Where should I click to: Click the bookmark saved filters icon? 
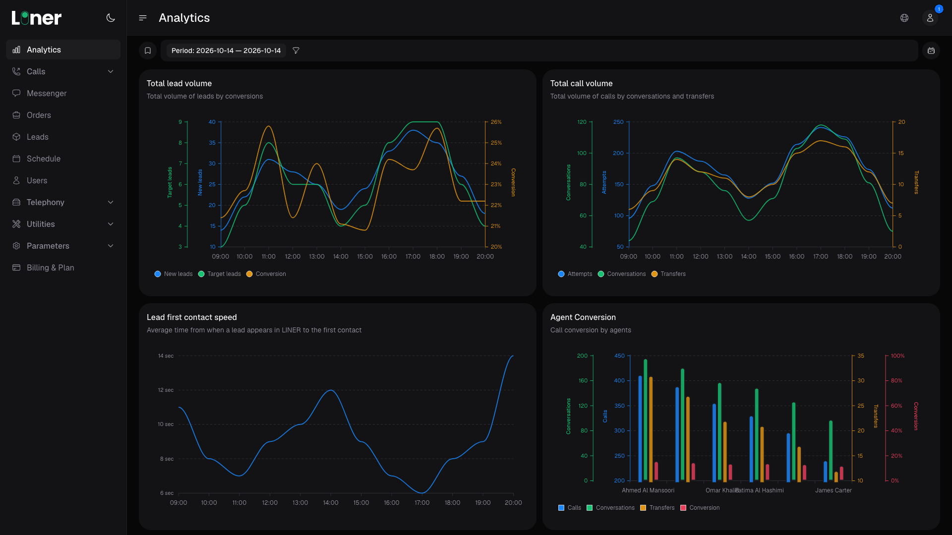148,51
